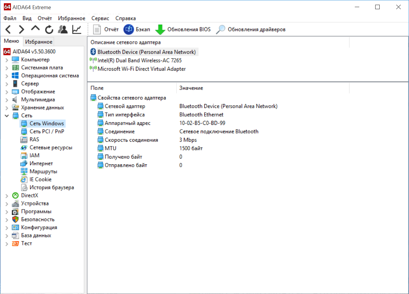This screenshot has width=409, height=294.
Task: Open the Сервис menu
Action: point(100,18)
